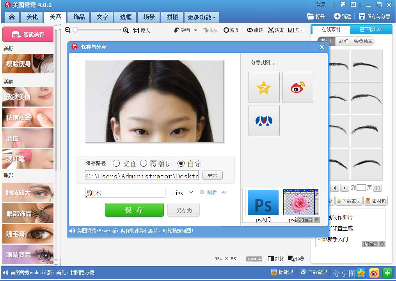This screenshot has height=281, width=396.
Task: Open the 尺寸 resize tool
Action: [296, 30]
